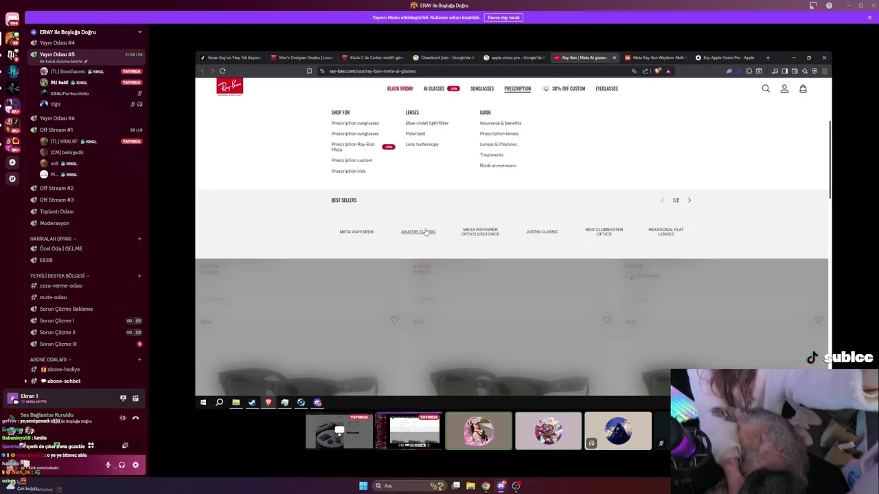
Task: Click the Ray-Ban address bar URL
Action: pyautogui.click(x=372, y=71)
